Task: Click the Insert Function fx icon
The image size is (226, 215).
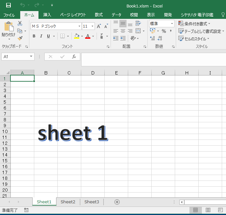Action: (x=74, y=57)
